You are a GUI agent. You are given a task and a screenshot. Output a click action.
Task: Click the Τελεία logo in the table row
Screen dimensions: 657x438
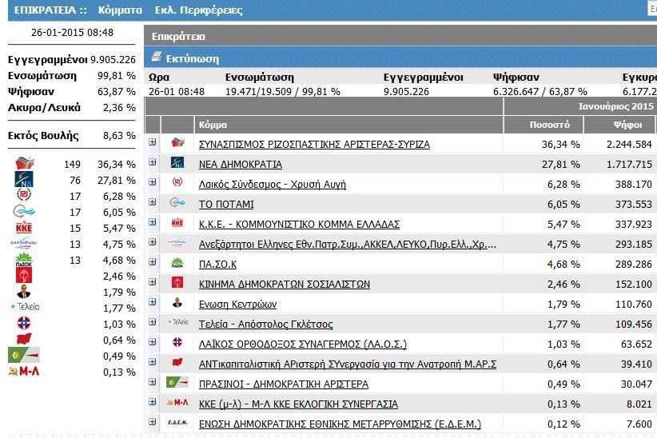point(177,322)
